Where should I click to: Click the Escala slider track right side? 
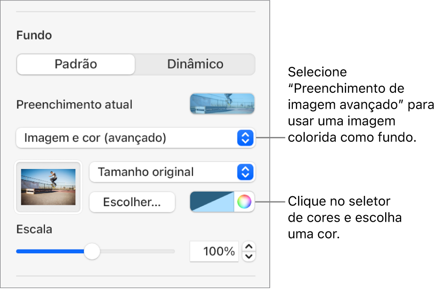141,251
